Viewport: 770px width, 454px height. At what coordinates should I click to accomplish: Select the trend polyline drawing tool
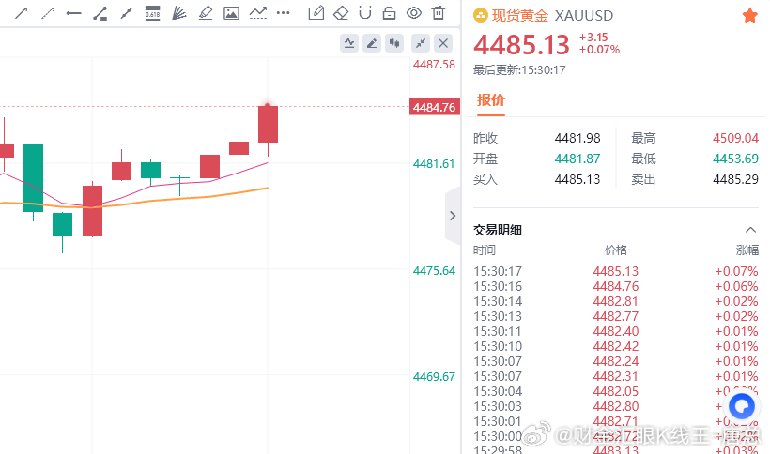(x=258, y=13)
